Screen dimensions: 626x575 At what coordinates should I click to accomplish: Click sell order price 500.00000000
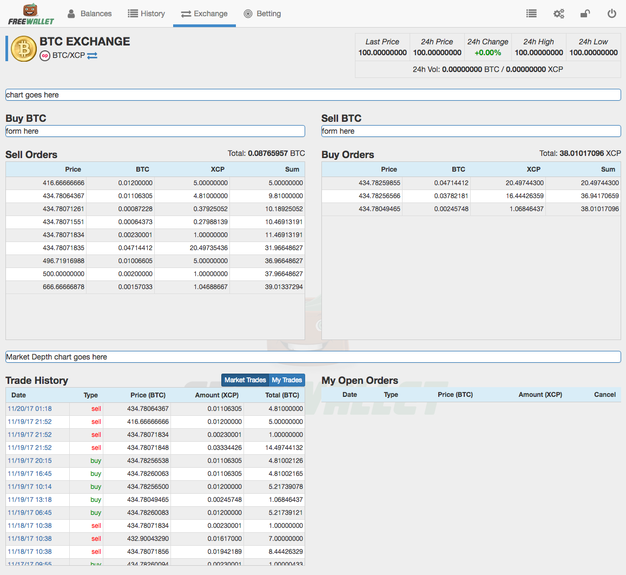[x=63, y=274]
